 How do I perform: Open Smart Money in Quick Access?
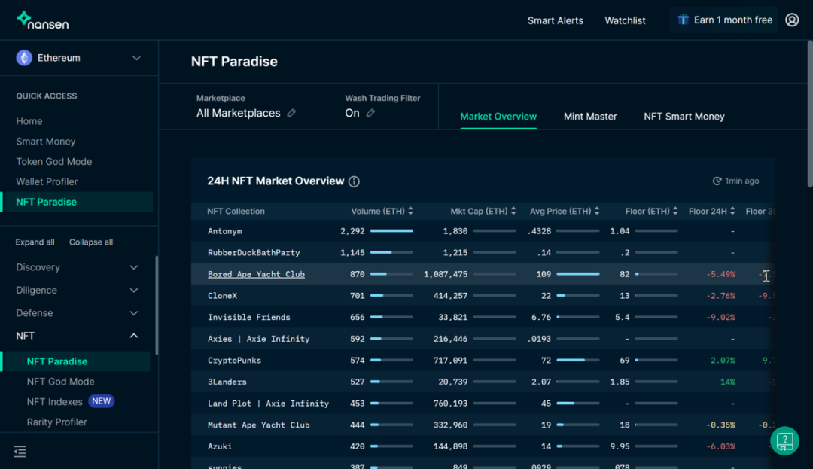click(46, 141)
